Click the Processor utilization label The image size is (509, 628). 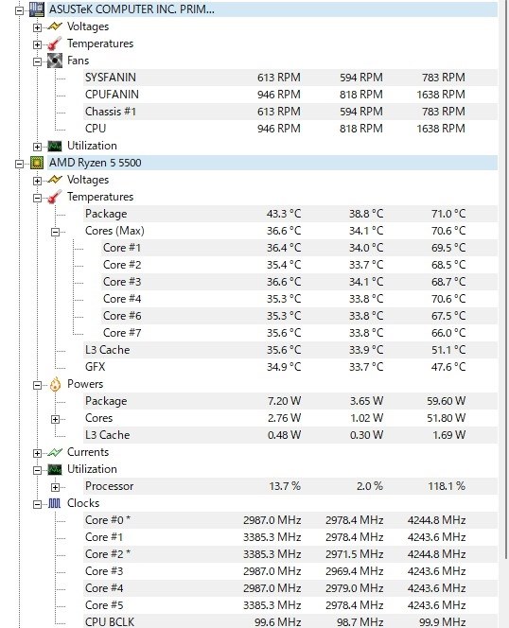(109, 486)
